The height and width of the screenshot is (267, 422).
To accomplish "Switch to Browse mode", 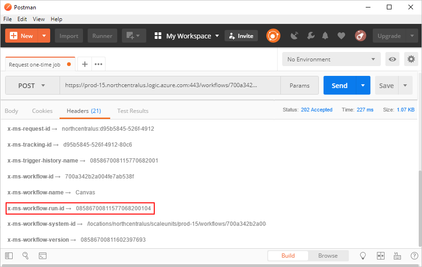I will (x=328, y=256).
